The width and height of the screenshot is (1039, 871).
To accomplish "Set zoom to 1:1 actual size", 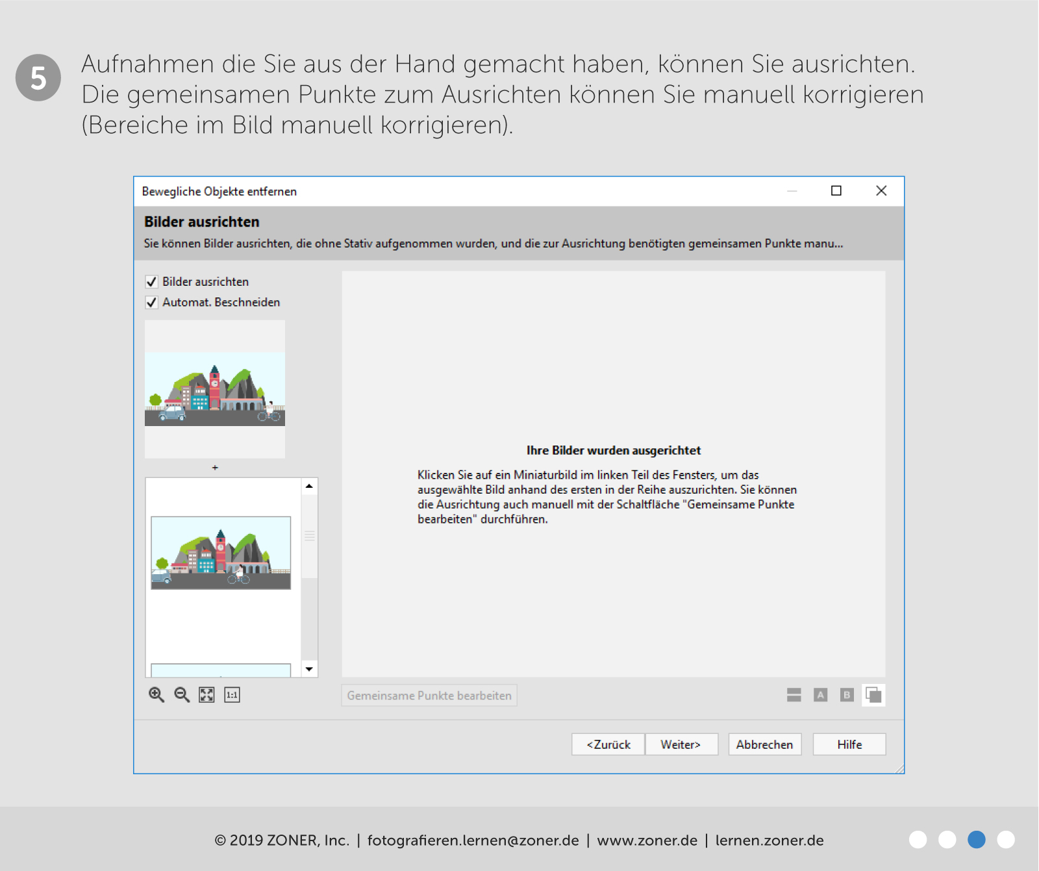I will pyautogui.click(x=232, y=695).
